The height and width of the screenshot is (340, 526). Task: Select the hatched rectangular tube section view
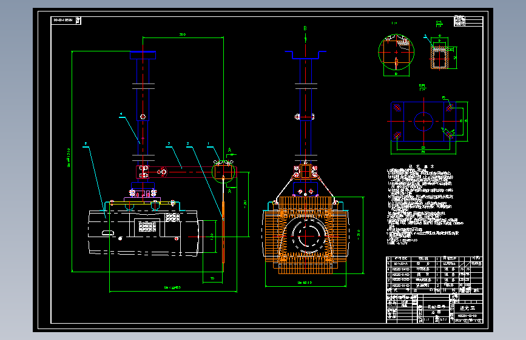[x=439, y=58]
